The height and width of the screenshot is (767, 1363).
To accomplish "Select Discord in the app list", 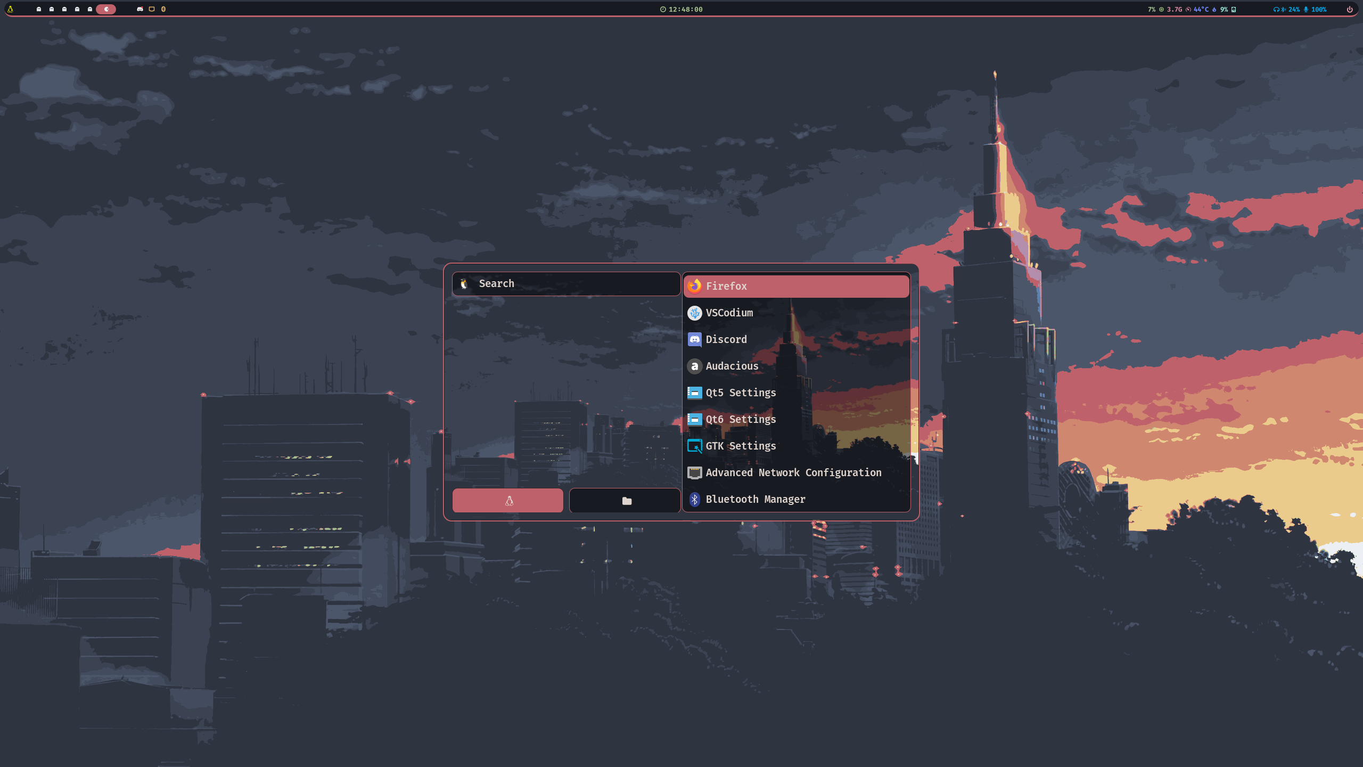I will point(726,339).
